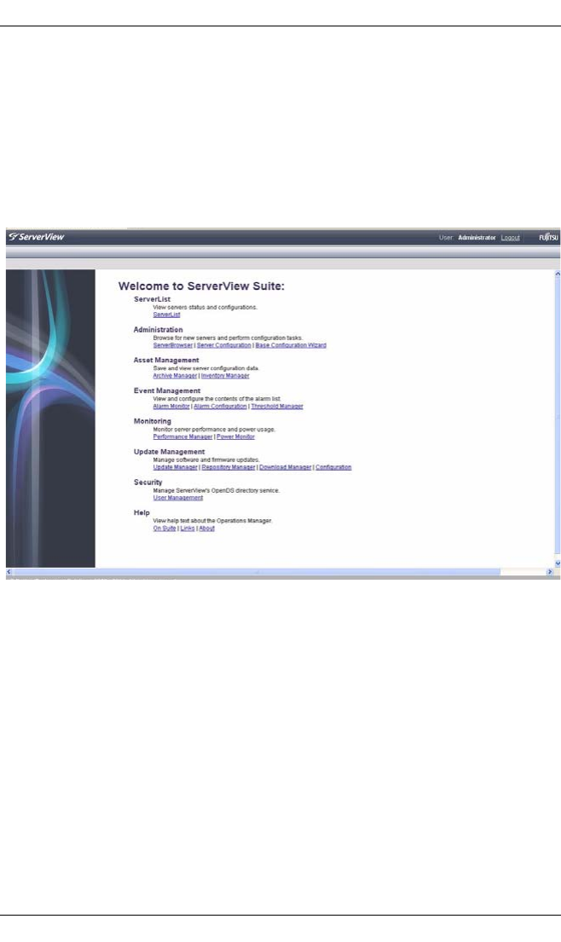Click the Help section heading
The image size is (561, 942).
(142, 513)
